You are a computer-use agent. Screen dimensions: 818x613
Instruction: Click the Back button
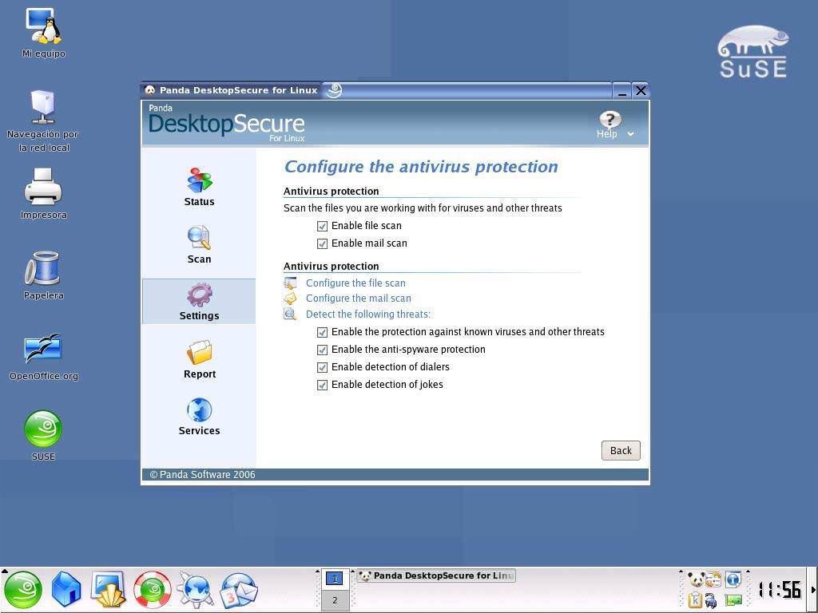[621, 450]
